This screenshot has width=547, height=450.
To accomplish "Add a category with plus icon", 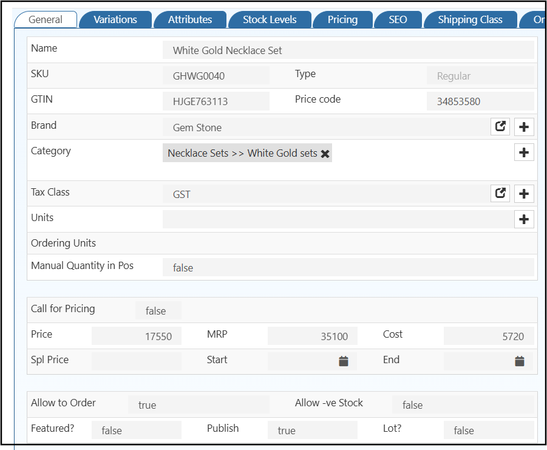I will 524,152.
